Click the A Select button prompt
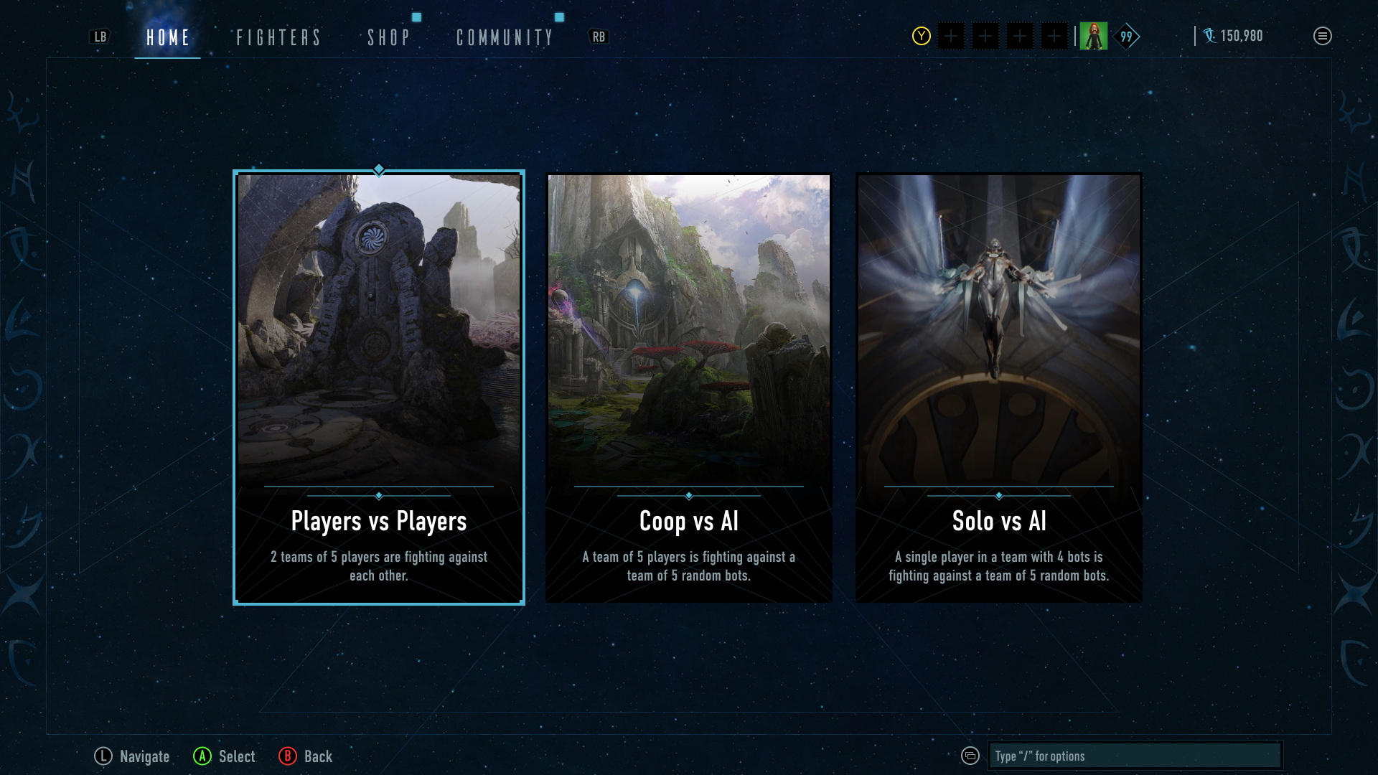 coord(224,756)
